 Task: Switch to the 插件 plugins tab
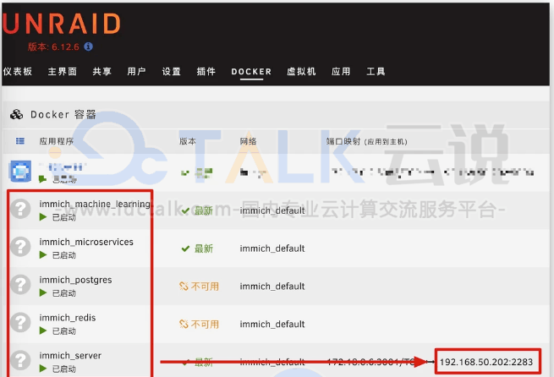(x=206, y=71)
